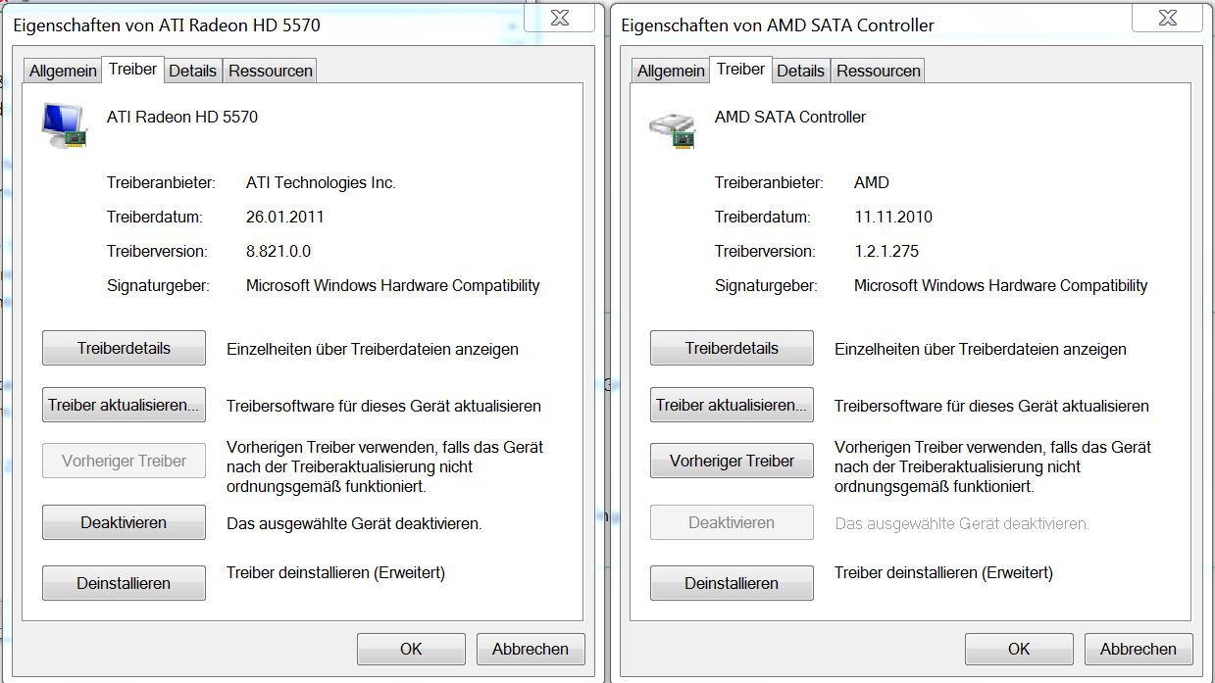Click Treiberdetails in AMD SATA window

732,348
